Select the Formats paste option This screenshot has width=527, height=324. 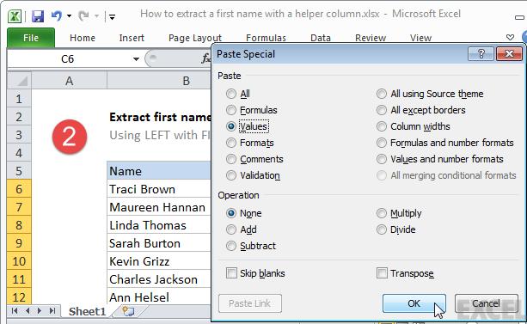click(x=231, y=143)
